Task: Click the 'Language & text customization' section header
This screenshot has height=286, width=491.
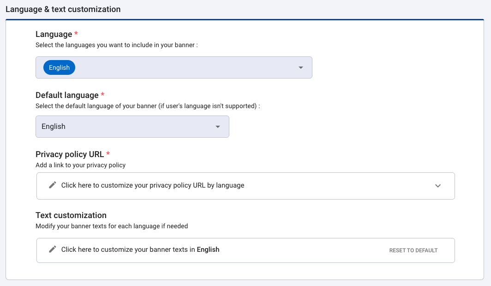Action: pos(63,9)
